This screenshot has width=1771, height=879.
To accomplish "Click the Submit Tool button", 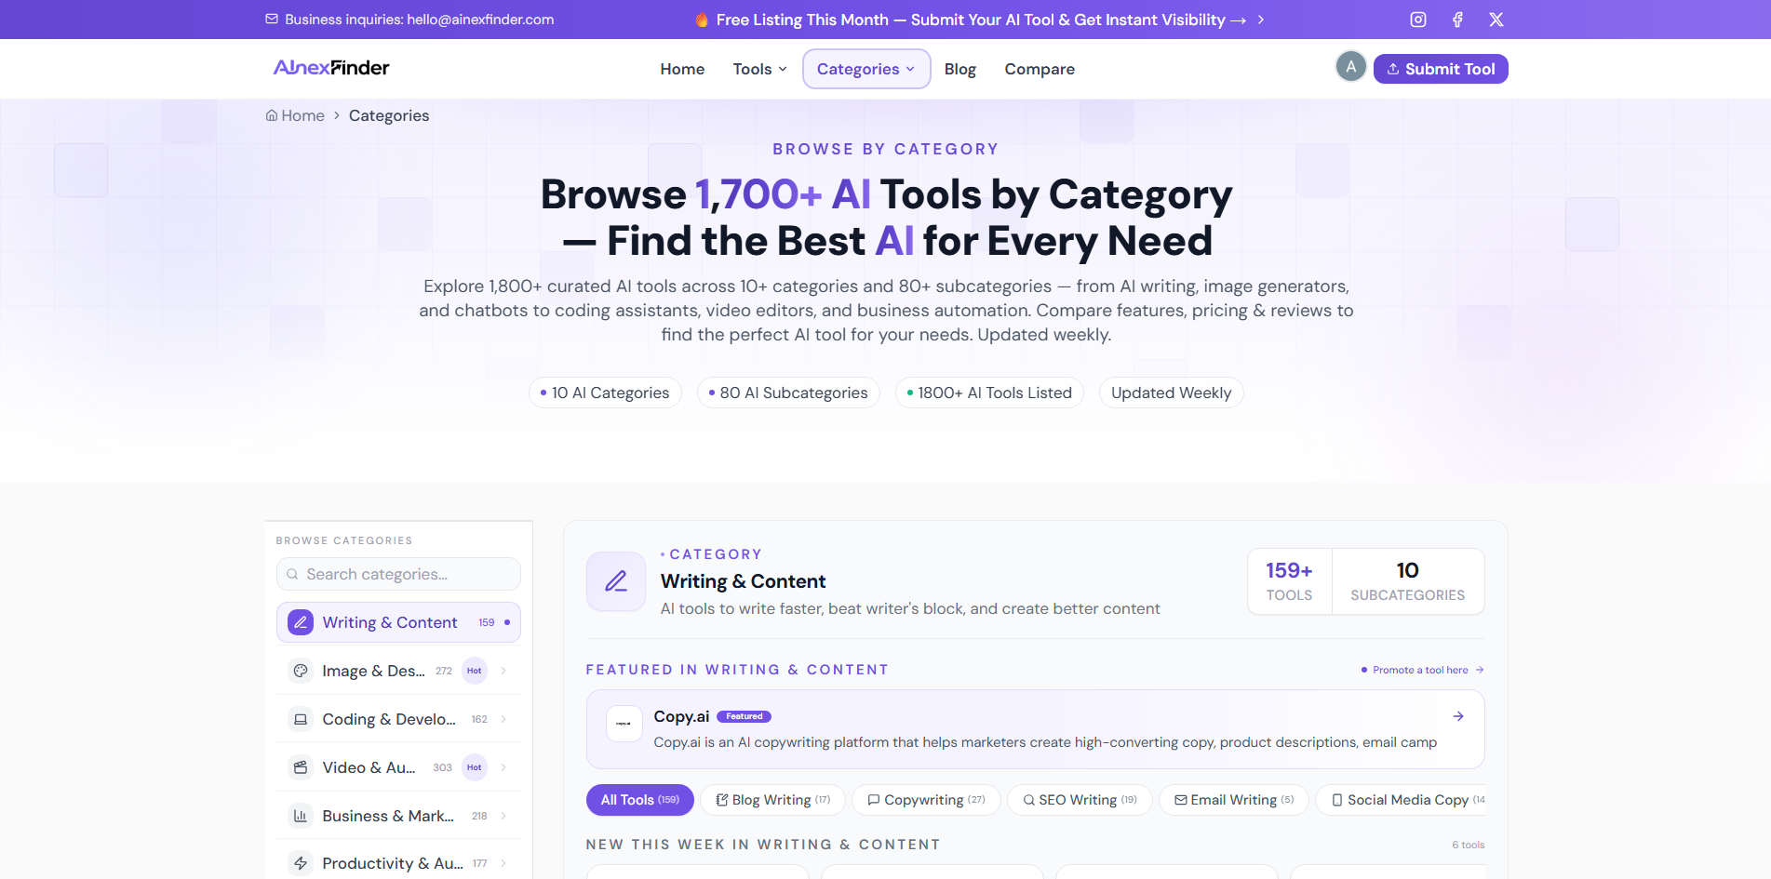I will tap(1441, 69).
